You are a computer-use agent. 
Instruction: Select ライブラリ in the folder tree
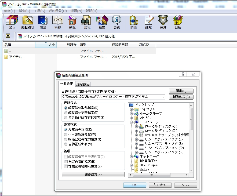(148, 109)
